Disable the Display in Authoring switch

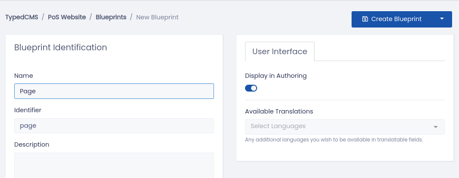pos(251,88)
